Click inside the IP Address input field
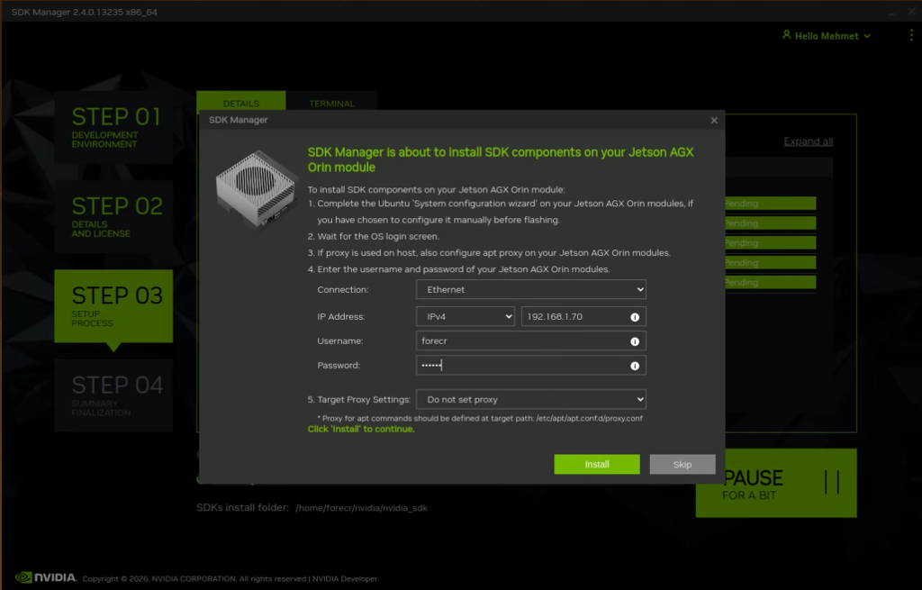The width and height of the screenshot is (922, 590). pyautogui.click(x=567, y=316)
